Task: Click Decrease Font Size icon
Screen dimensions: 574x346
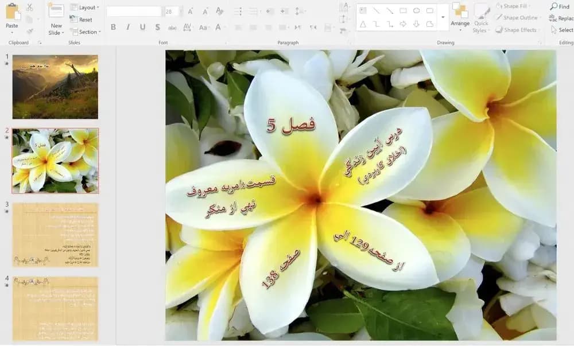Action: [x=205, y=11]
